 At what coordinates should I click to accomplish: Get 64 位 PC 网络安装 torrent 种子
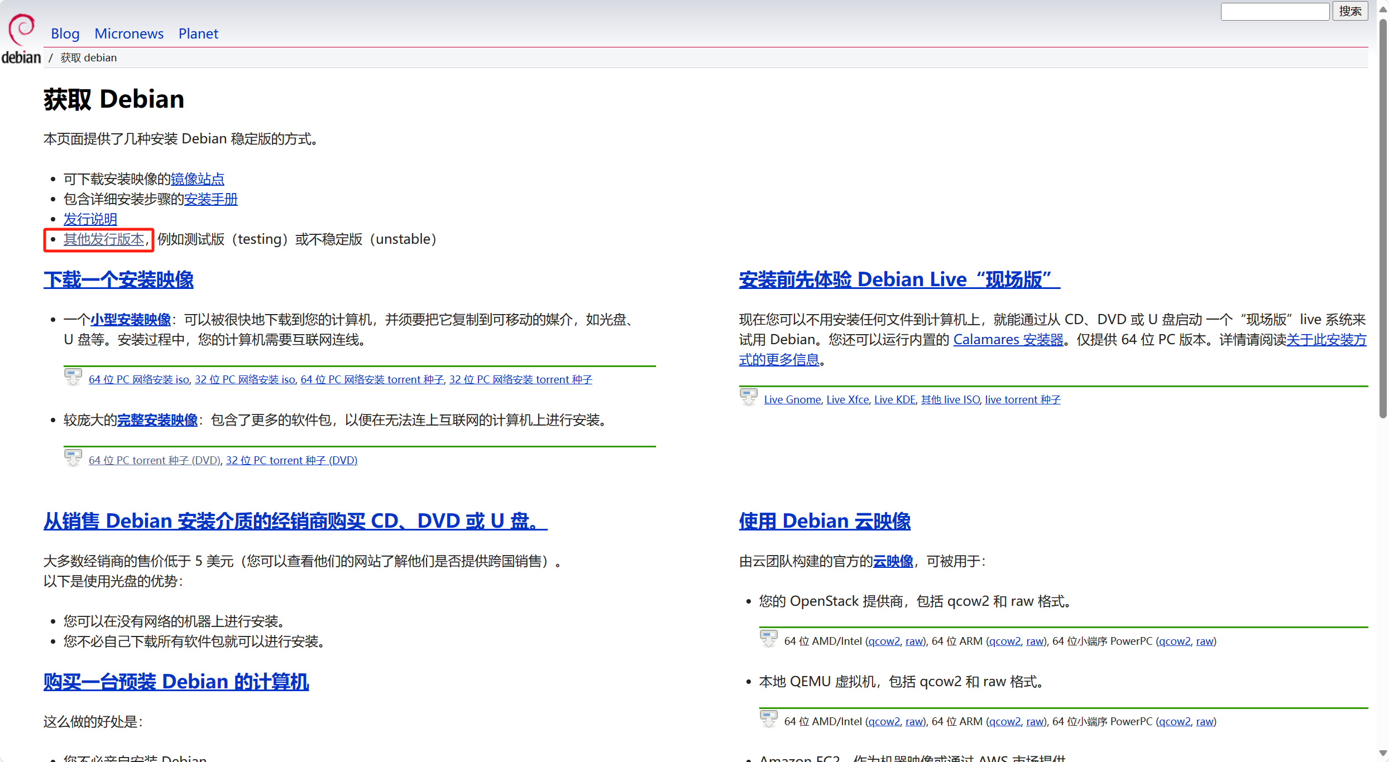point(372,379)
